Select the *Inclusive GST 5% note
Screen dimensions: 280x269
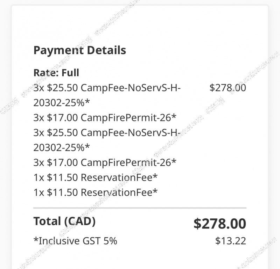[75, 241]
